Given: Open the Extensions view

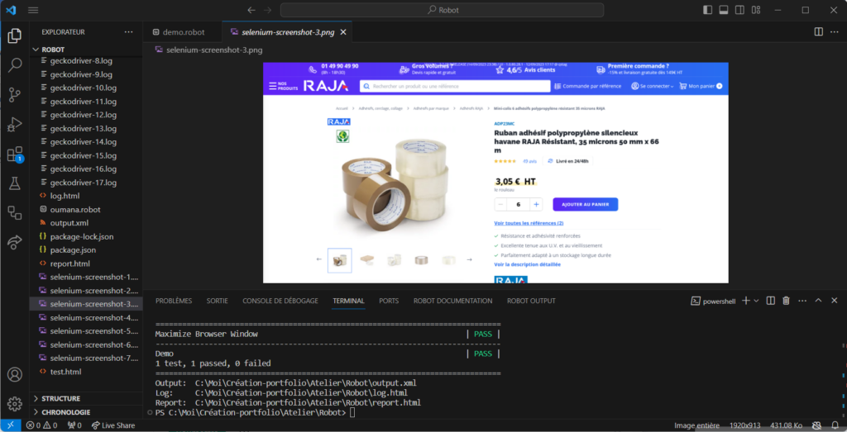Looking at the screenshot, I should pyautogui.click(x=14, y=154).
